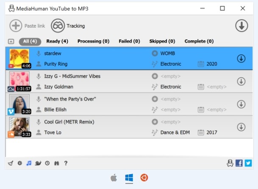Click the person icon beside Billie Eilish

coord(39,110)
